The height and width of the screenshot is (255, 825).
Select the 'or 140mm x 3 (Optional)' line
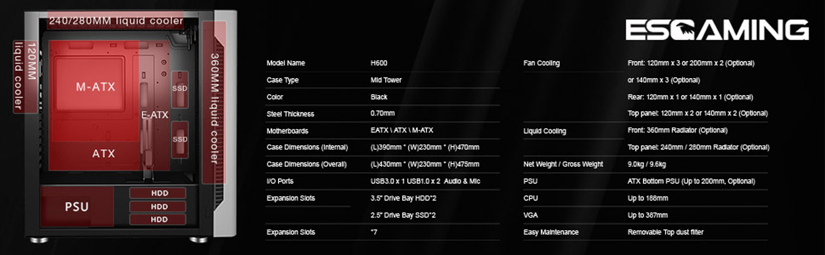click(663, 81)
